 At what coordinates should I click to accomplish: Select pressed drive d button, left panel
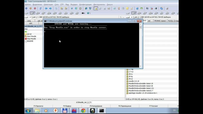(x=32, y=13)
